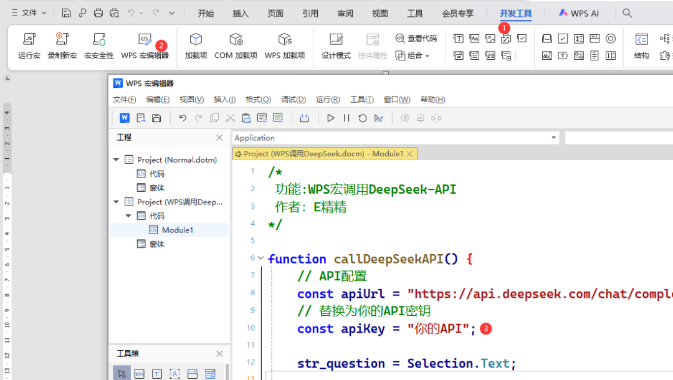This screenshot has width=673, height=380.
Task: Open the WPS 宏编辑器 ribbon button
Action: tap(145, 46)
